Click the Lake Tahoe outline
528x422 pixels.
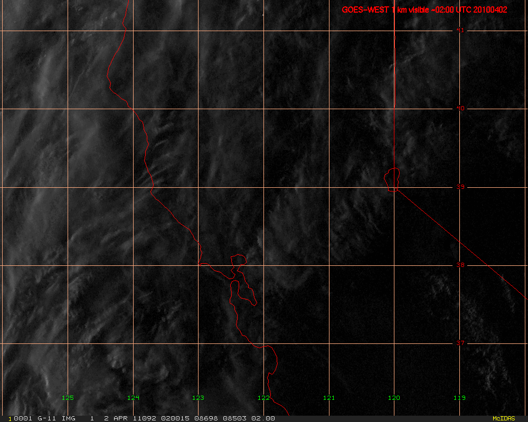point(392,180)
